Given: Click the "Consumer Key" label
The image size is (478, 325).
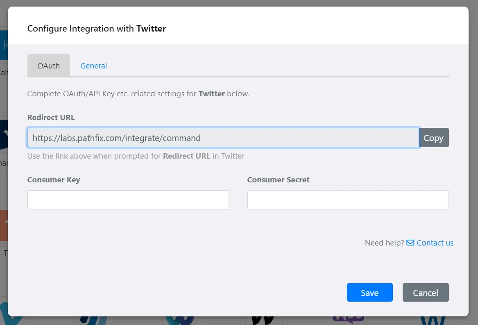Looking at the screenshot, I should pyautogui.click(x=54, y=180).
